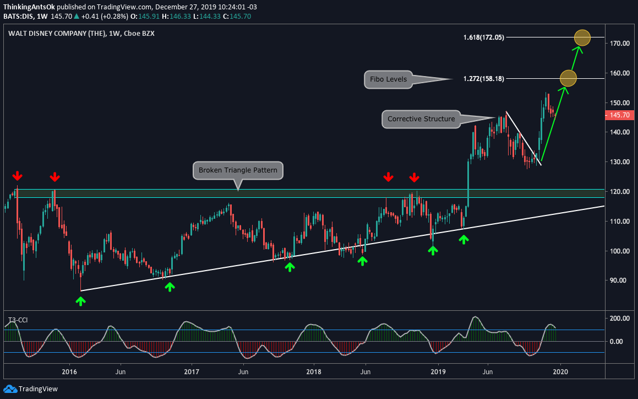638x399 pixels.
Task: Click the BATS:DIS ticker symbol
Action: 18,17
